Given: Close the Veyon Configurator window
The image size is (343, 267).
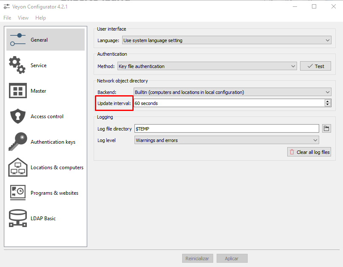Looking at the screenshot, I should pos(333,6).
